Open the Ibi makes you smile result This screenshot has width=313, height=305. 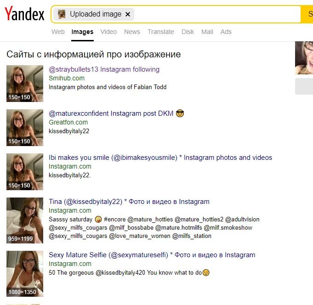point(160,158)
